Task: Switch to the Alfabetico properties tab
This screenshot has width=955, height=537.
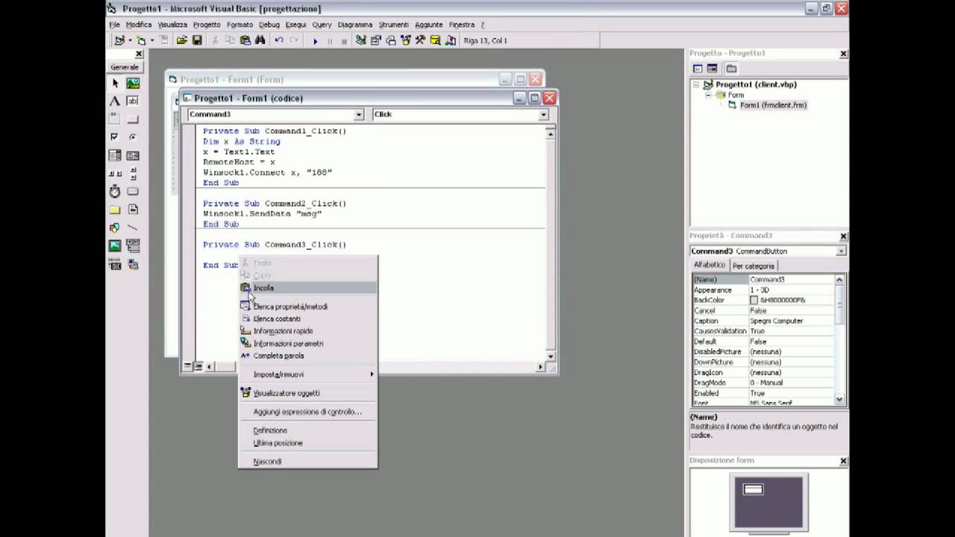Action: click(x=710, y=266)
